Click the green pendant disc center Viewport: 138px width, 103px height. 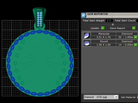tap(40, 63)
